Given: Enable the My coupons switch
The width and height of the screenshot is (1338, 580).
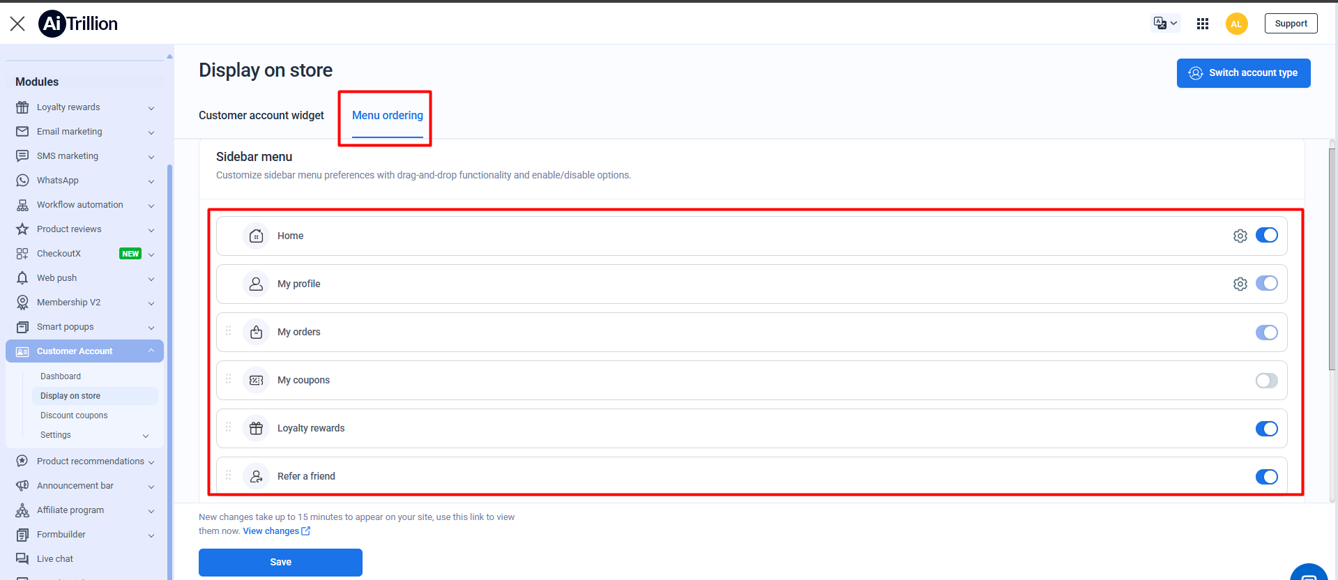Looking at the screenshot, I should click(1266, 381).
